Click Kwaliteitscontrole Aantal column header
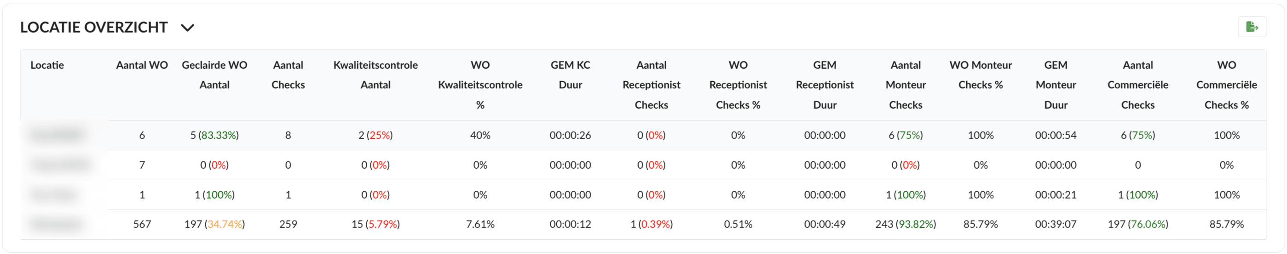 (x=375, y=75)
